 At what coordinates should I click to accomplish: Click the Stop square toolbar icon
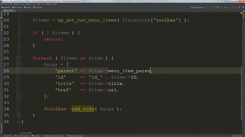click(x=221, y=7)
